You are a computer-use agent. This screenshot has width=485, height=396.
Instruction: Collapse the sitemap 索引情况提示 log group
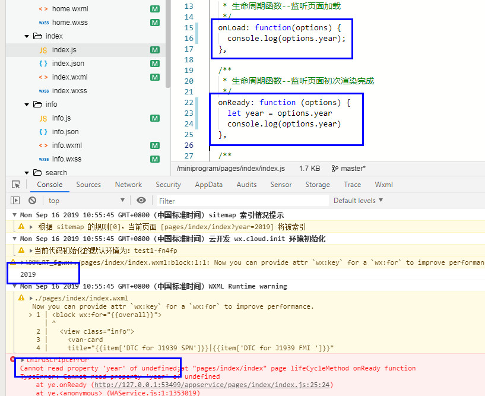click(x=14, y=215)
